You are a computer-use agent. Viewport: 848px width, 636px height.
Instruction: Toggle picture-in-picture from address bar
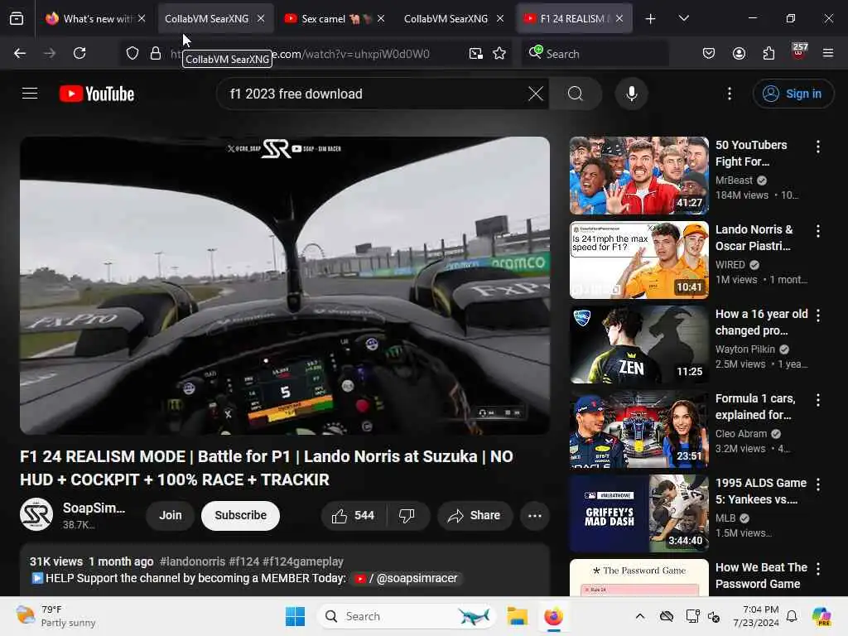476,53
